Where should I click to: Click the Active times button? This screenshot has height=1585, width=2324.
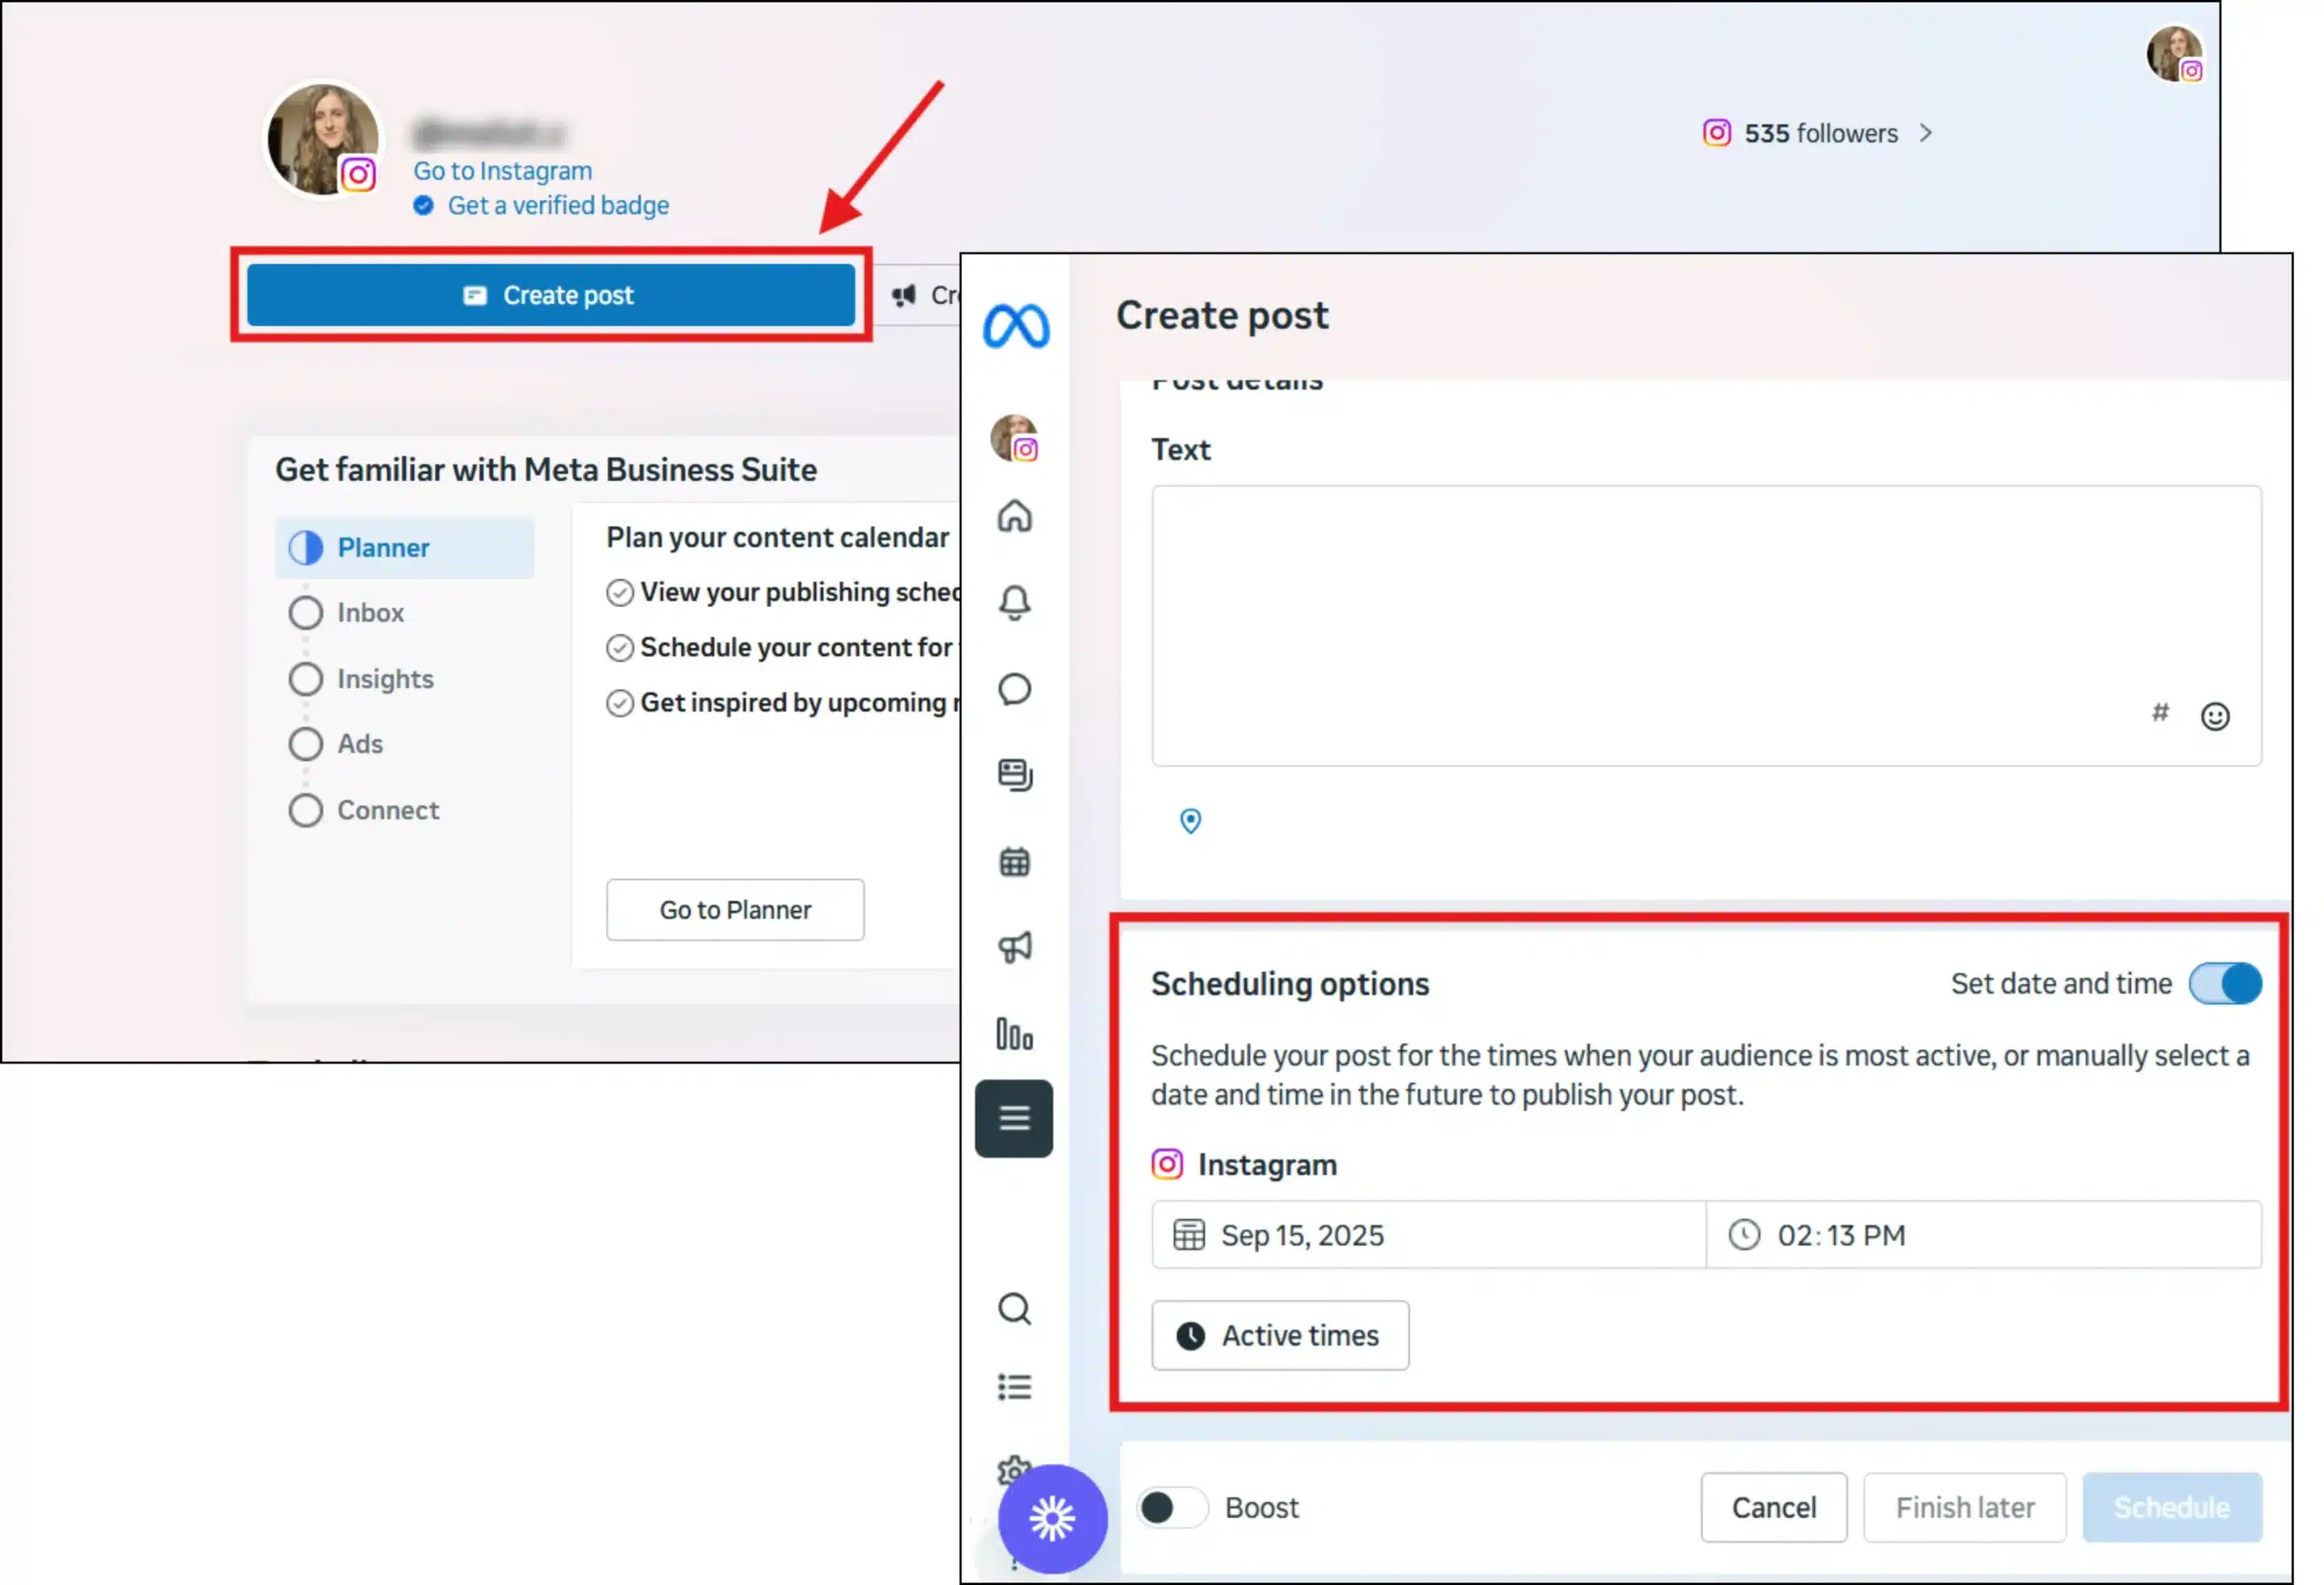pyautogui.click(x=1280, y=1335)
